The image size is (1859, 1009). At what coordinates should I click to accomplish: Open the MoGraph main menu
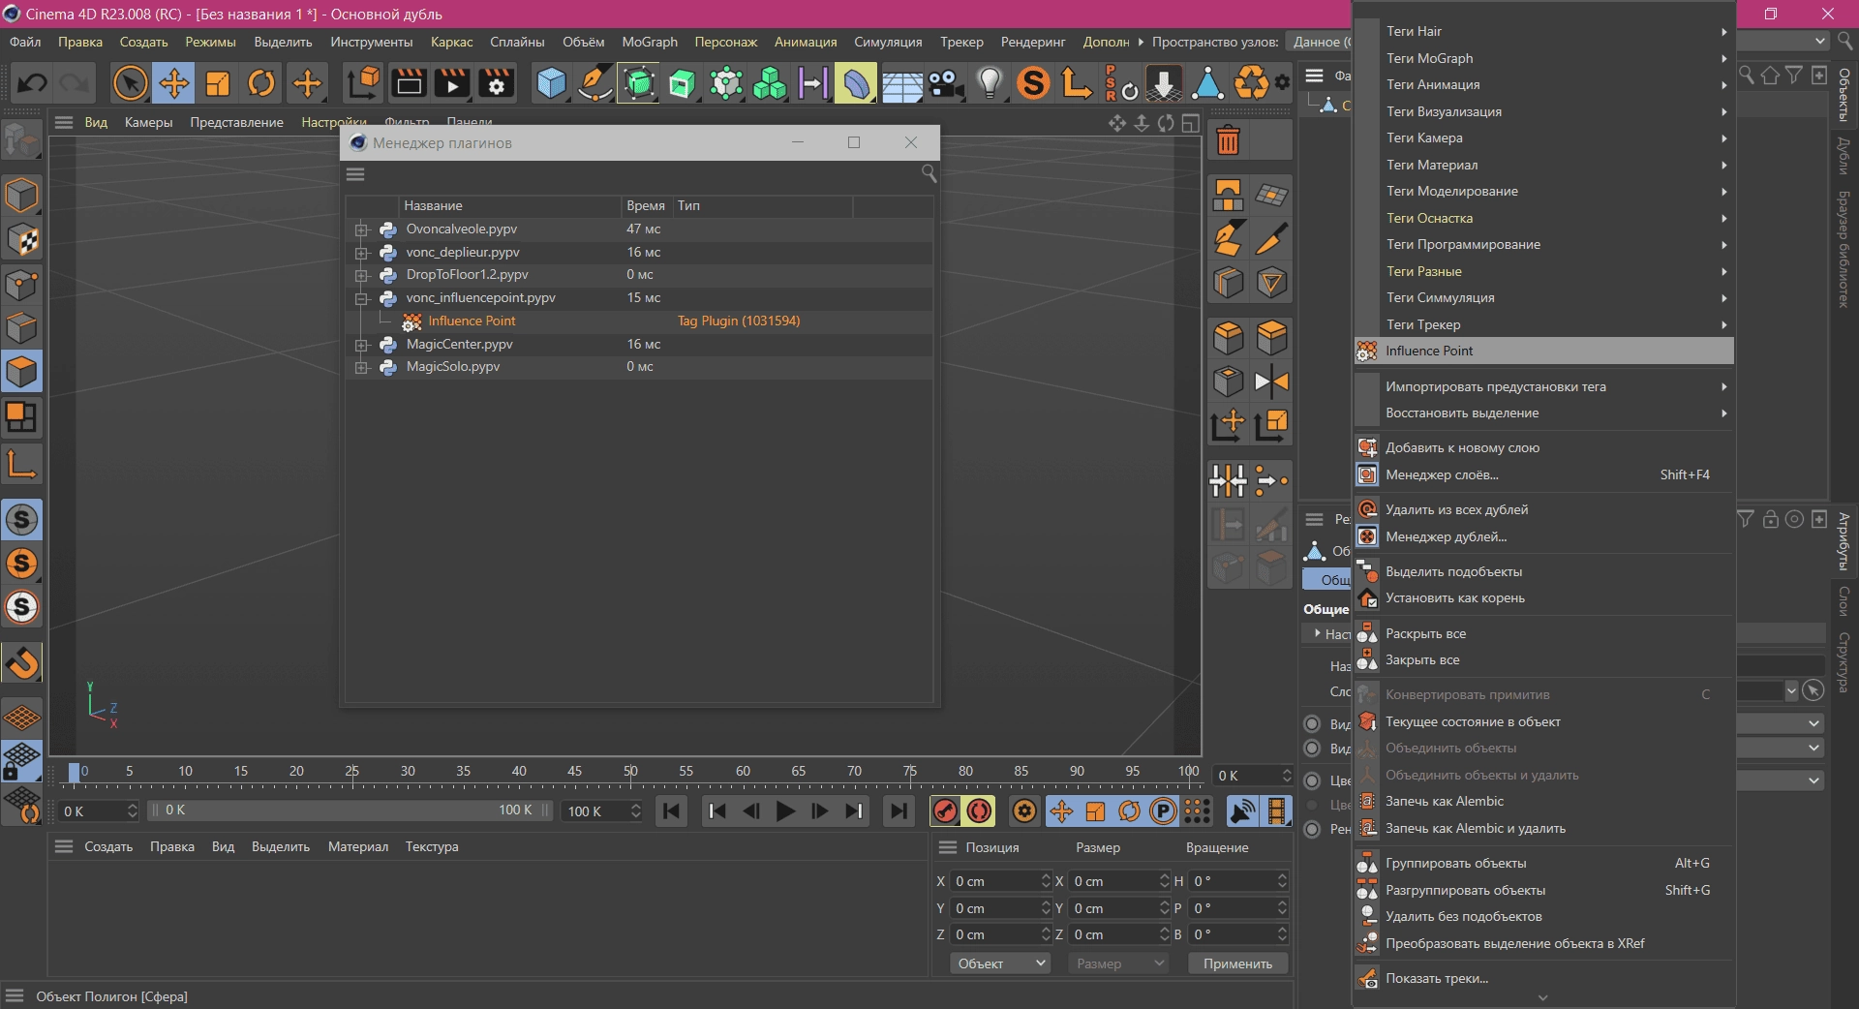[x=650, y=42]
